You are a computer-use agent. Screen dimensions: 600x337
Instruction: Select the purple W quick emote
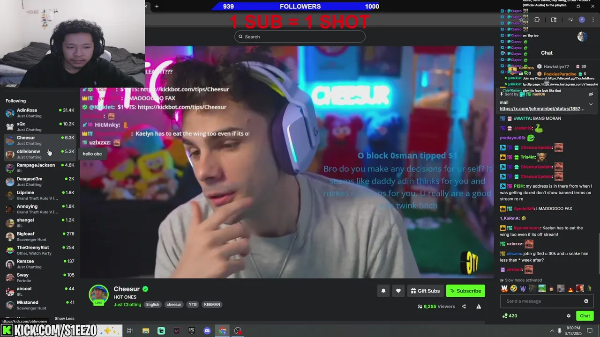click(x=523, y=288)
